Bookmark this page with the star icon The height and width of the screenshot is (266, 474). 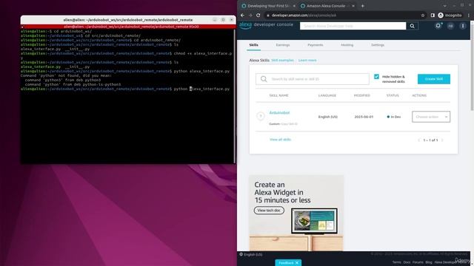[x=423, y=16]
